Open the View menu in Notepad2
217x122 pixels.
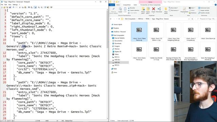10,4
